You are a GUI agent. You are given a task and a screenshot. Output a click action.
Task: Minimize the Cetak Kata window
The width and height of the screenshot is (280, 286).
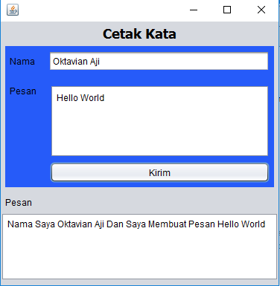(194, 10)
